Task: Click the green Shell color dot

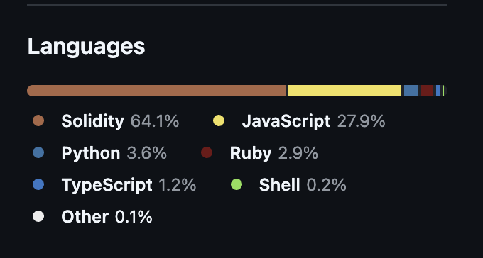Action: coord(237,184)
